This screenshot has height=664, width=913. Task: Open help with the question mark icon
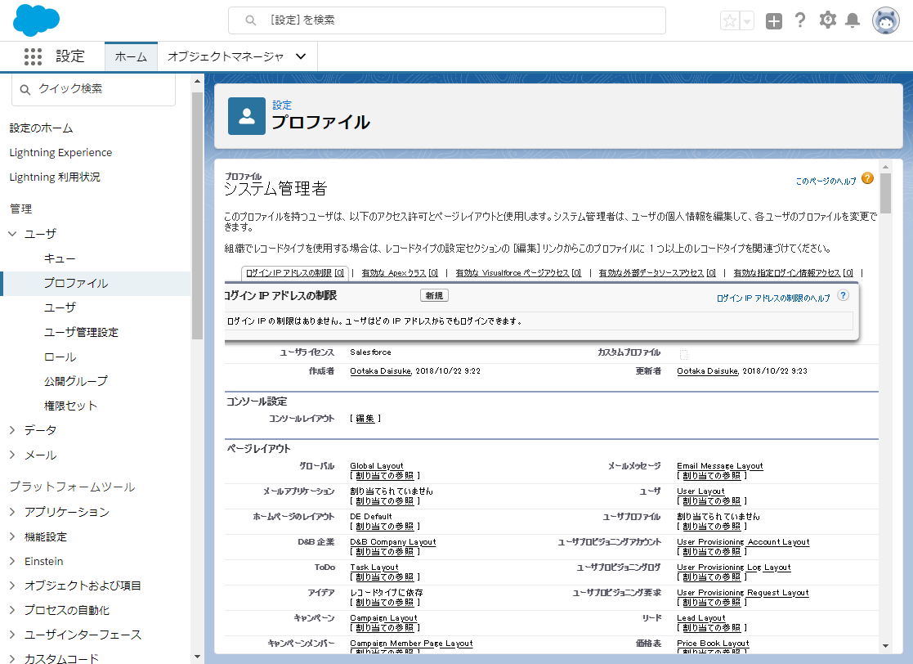(800, 20)
